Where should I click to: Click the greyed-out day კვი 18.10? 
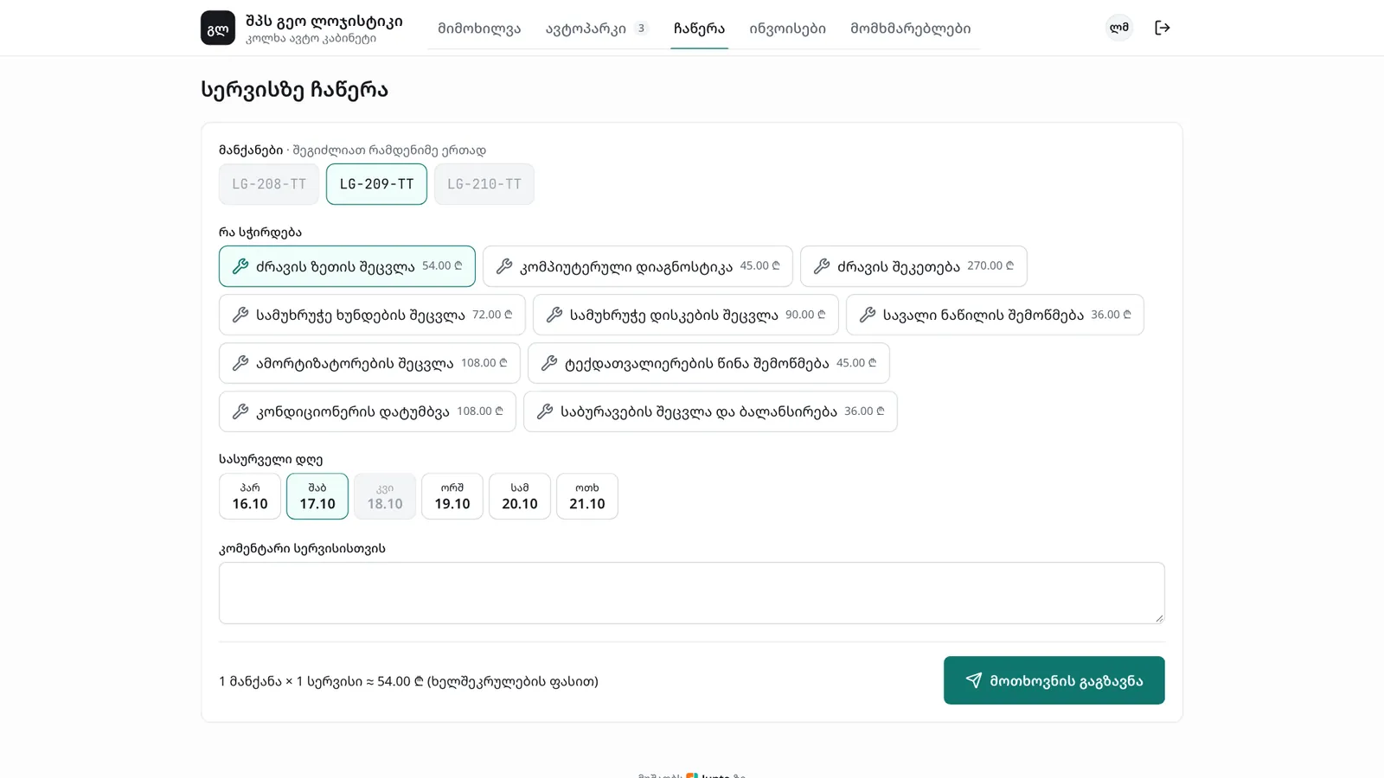click(x=385, y=496)
